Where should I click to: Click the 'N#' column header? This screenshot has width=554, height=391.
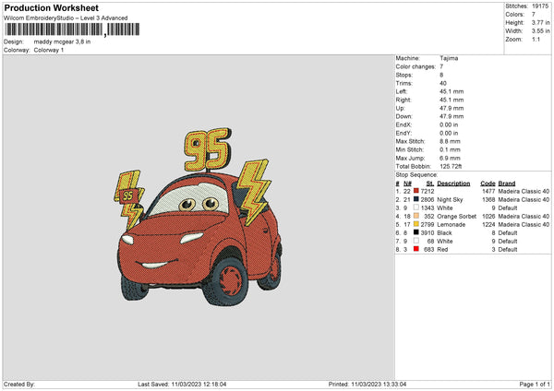click(408, 184)
